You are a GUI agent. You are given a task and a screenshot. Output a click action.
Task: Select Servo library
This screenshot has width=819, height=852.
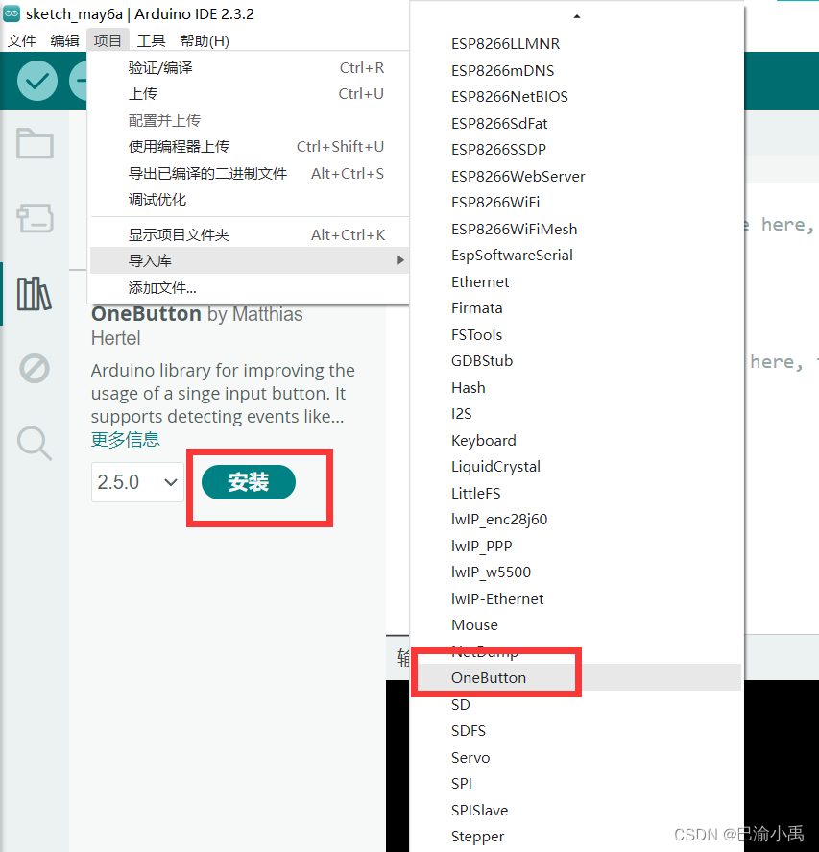577,758
